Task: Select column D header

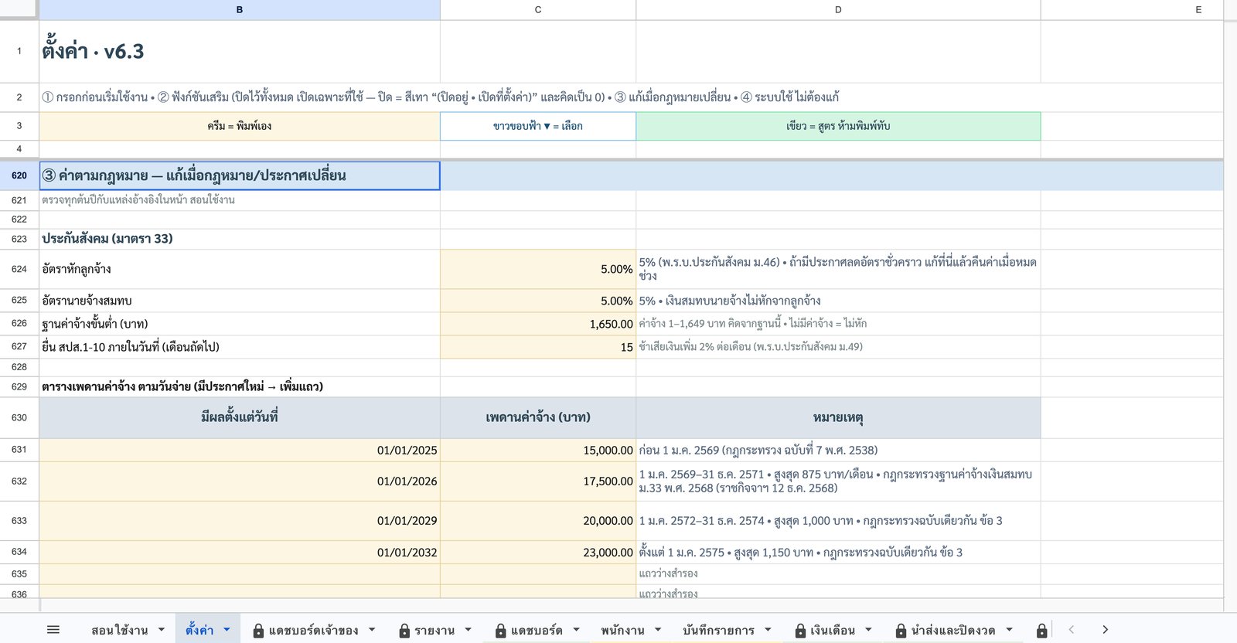Action: click(838, 10)
